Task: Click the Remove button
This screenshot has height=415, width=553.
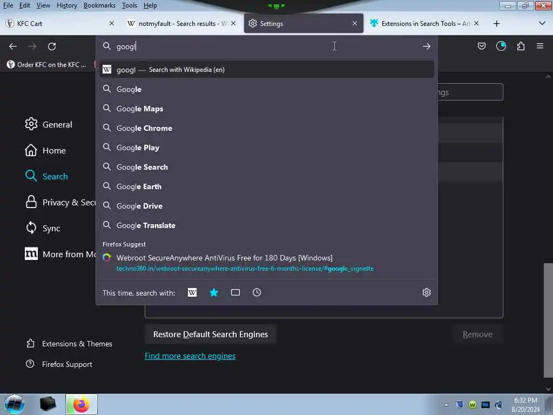Action: (x=477, y=334)
